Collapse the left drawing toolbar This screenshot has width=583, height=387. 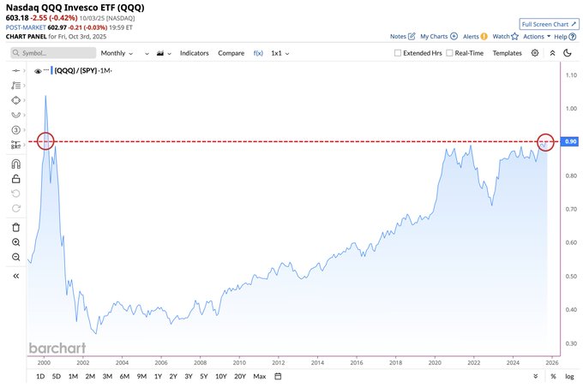tap(16, 276)
